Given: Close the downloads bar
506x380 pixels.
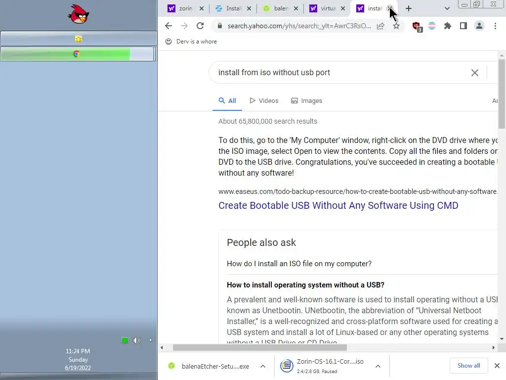Looking at the screenshot, I should coord(497,366).
